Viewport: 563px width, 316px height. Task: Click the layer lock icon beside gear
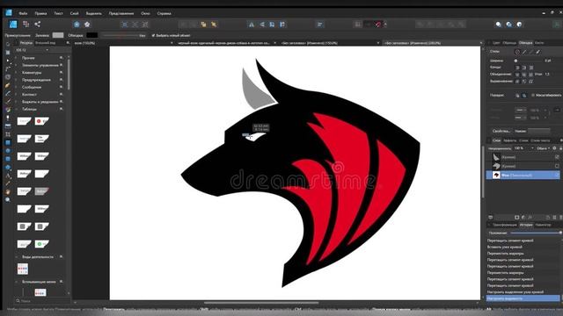click(x=560, y=148)
